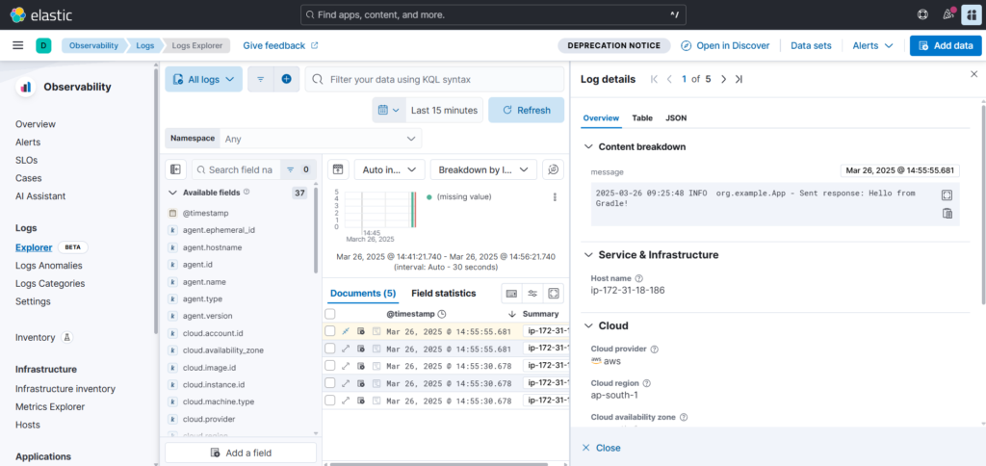The width and height of the screenshot is (986, 466).
Task: Go to the previous log detail
Action: [x=670, y=79]
